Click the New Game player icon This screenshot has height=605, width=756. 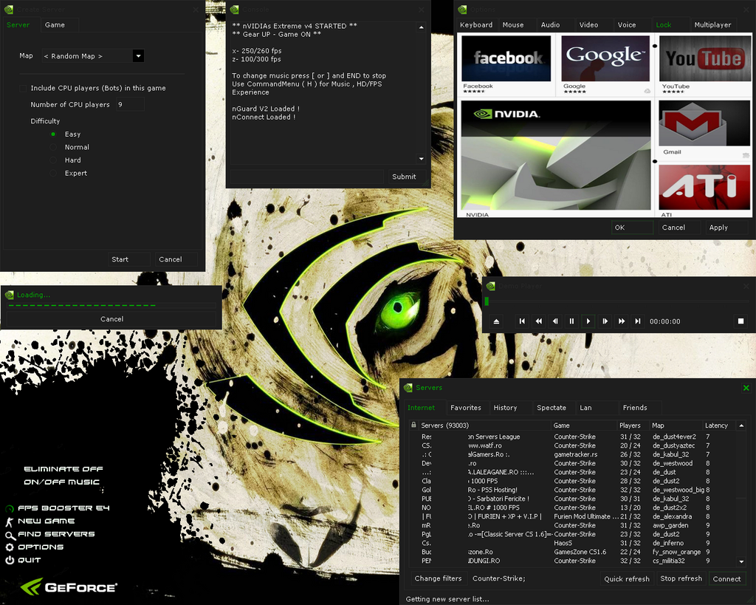(x=9, y=522)
